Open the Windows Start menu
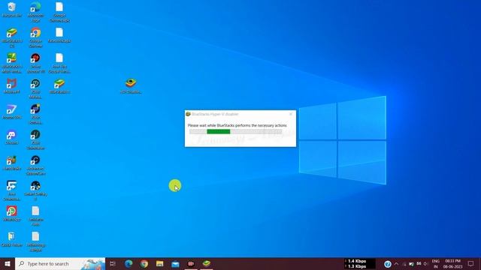The height and width of the screenshot is (270, 481). tap(8, 263)
